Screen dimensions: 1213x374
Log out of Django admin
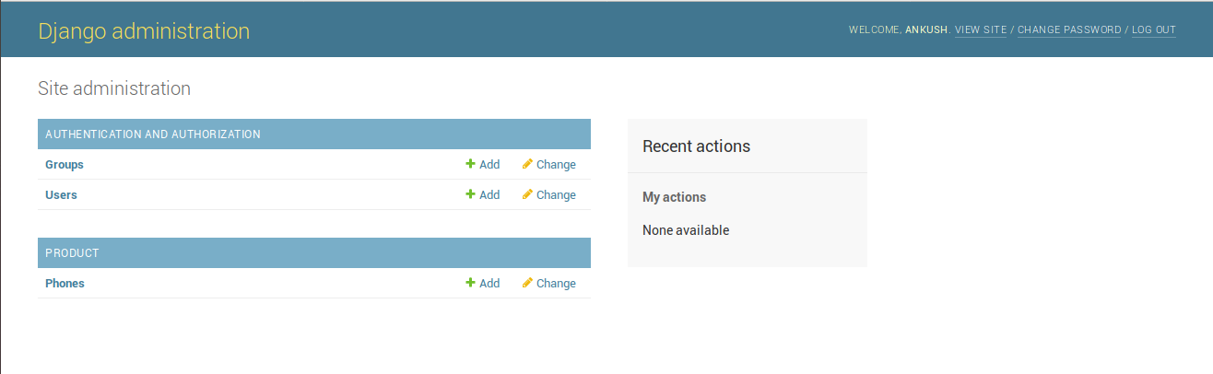[x=1154, y=30]
